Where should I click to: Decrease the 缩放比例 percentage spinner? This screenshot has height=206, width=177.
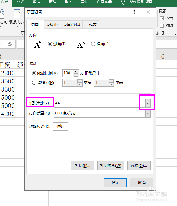coord(76,75)
